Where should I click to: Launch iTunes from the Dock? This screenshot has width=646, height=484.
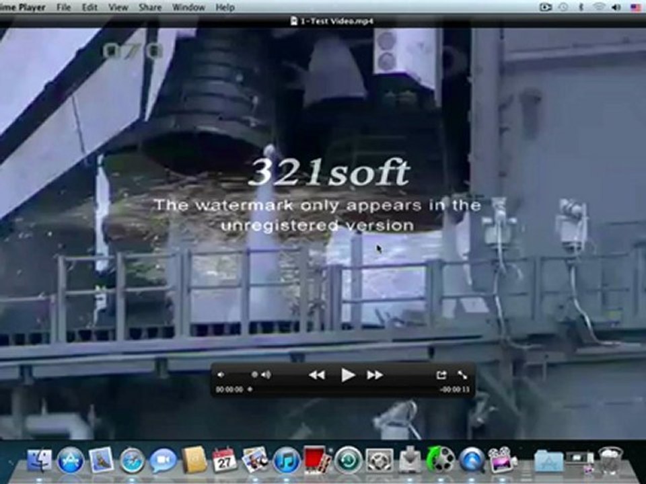287,460
